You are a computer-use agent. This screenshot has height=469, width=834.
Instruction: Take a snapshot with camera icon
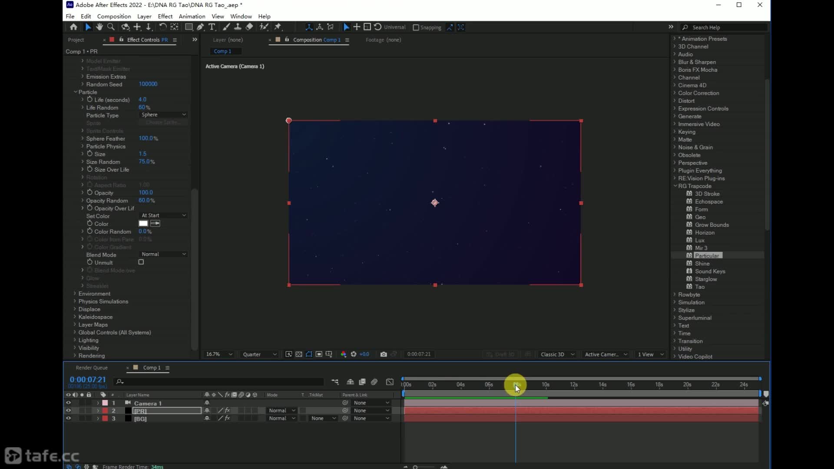tap(384, 354)
